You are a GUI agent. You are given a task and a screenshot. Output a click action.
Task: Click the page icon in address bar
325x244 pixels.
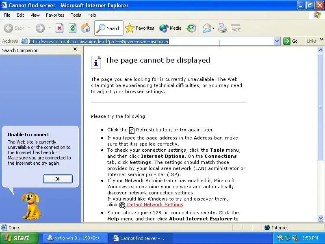(x=24, y=41)
